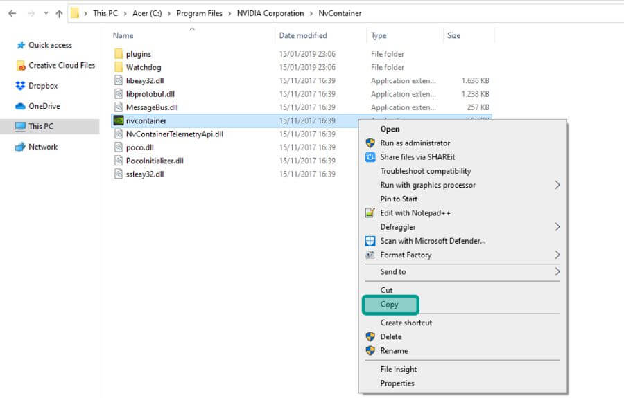Expand chevron after NVIDIA Corporation in address bar
624x398 pixels.
pos(311,14)
